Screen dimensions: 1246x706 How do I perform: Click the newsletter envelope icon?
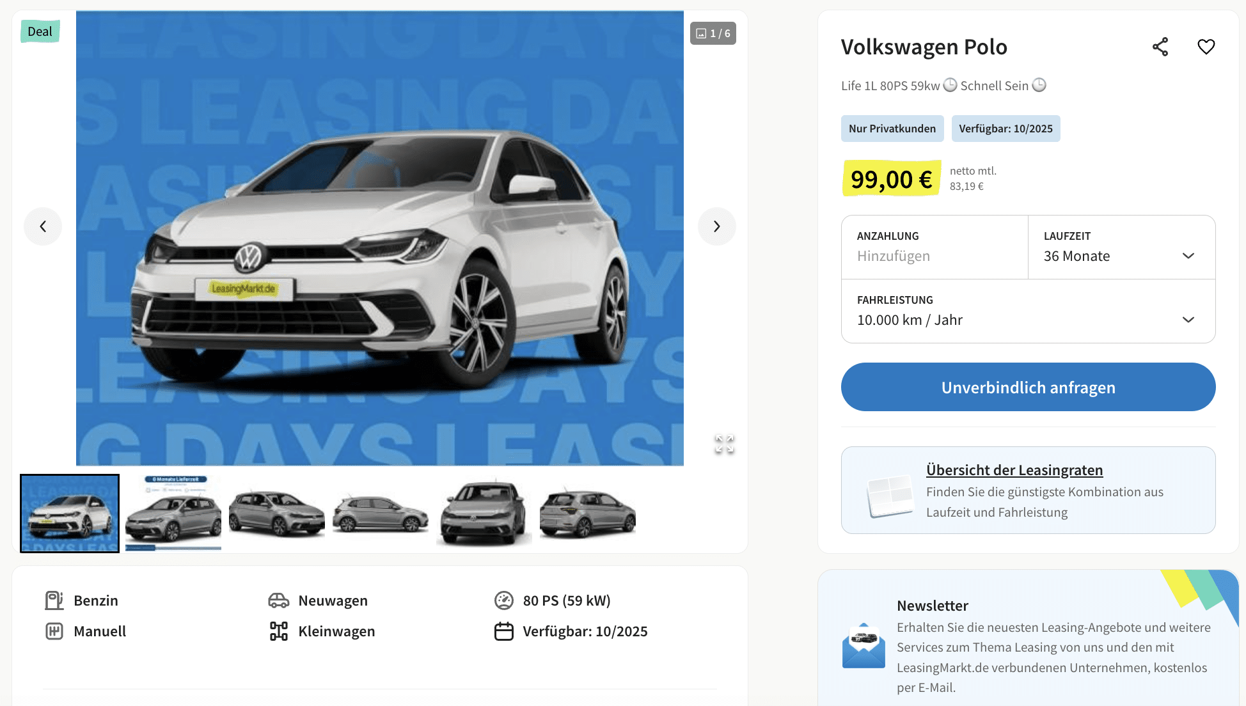pyautogui.click(x=864, y=646)
